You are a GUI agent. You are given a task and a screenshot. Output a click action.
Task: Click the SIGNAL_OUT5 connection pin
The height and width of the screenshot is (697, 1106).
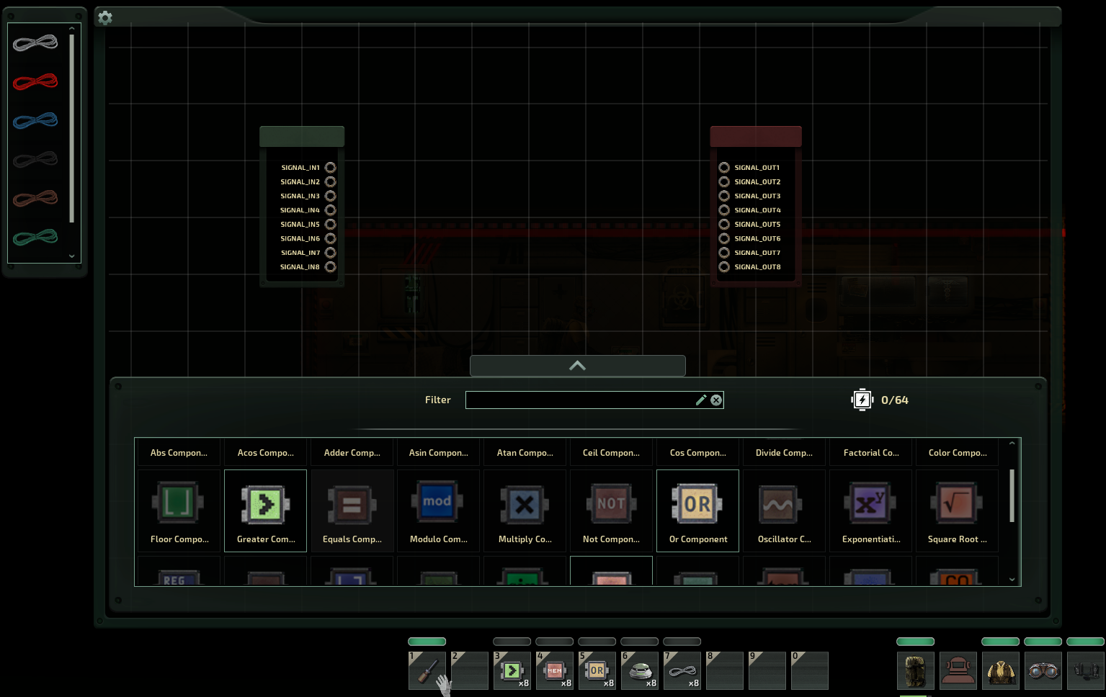coord(724,225)
